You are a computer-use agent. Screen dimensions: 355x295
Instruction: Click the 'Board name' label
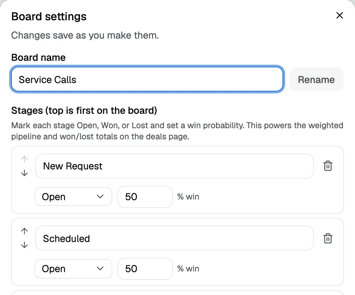[x=39, y=58]
